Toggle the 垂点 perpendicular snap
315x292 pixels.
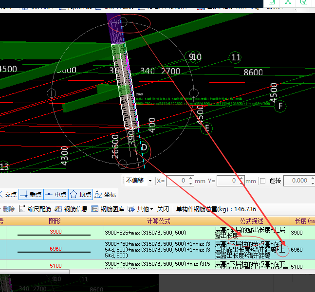(31, 194)
